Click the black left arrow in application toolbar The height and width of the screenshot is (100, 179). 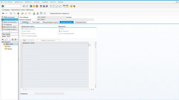(3, 13)
